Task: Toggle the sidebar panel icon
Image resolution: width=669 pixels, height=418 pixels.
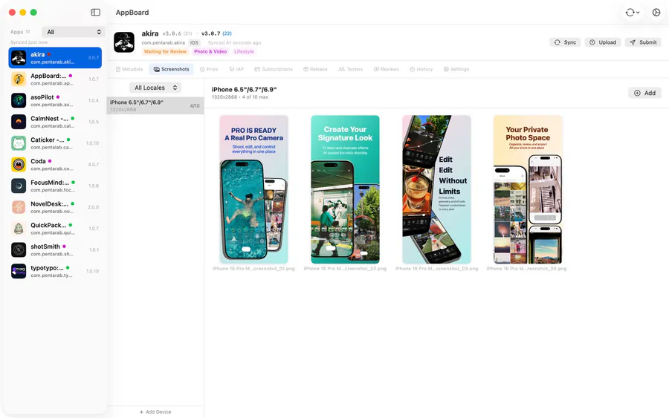Action: point(96,13)
